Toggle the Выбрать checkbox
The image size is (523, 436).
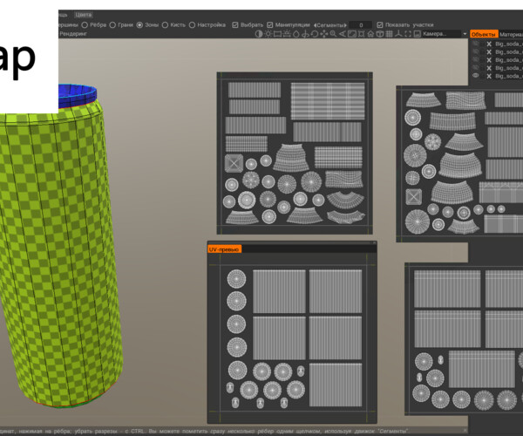tap(235, 25)
